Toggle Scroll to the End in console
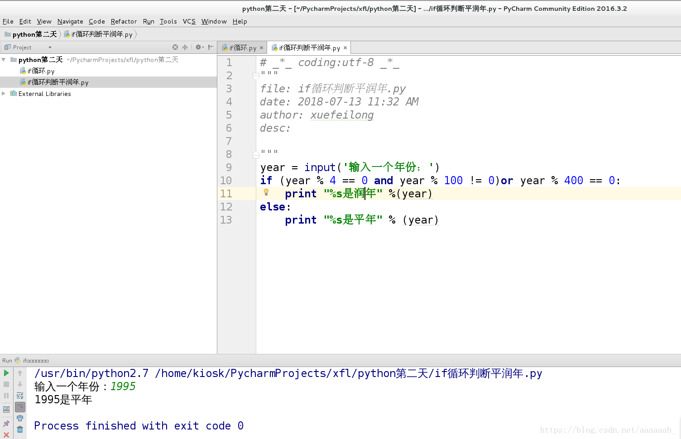The height and width of the screenshot is (439, 681). (20, 407)
